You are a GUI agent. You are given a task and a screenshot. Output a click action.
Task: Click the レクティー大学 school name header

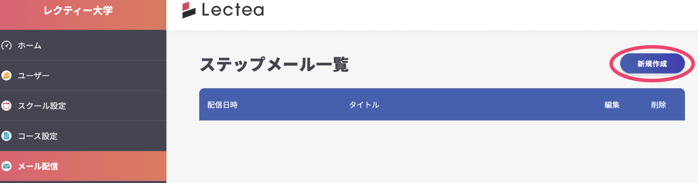click(78, 11)
